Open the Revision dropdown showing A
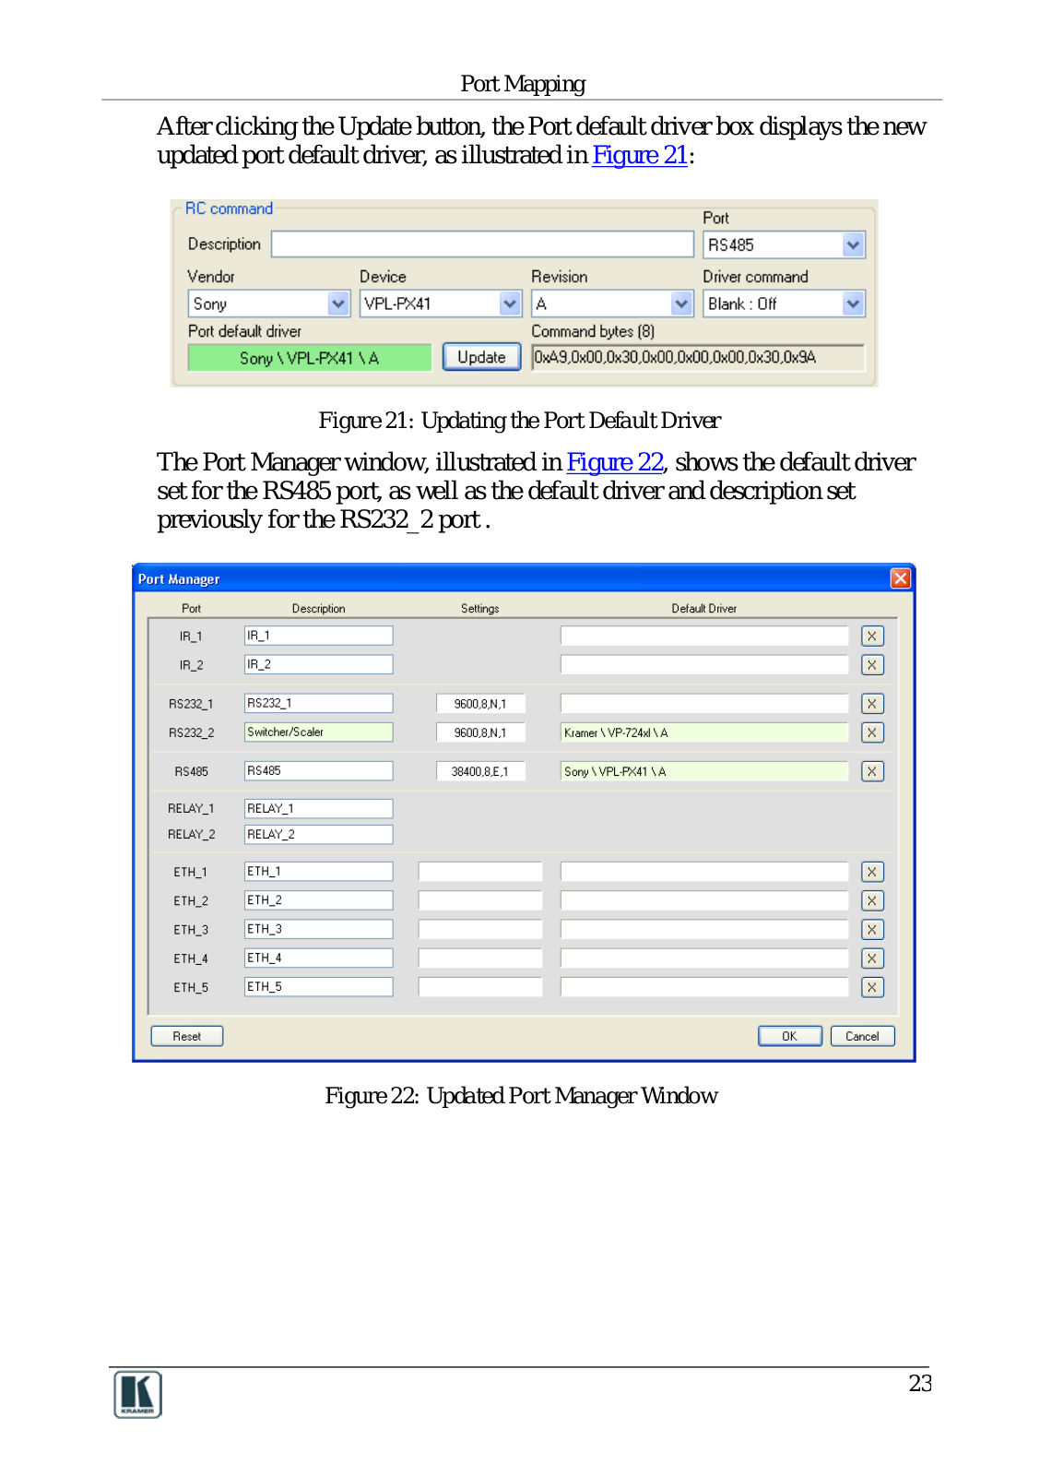The width and height of the screenshot is (1040, 1476). click(681, 304)
